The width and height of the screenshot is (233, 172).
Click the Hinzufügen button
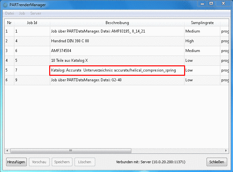16,162
